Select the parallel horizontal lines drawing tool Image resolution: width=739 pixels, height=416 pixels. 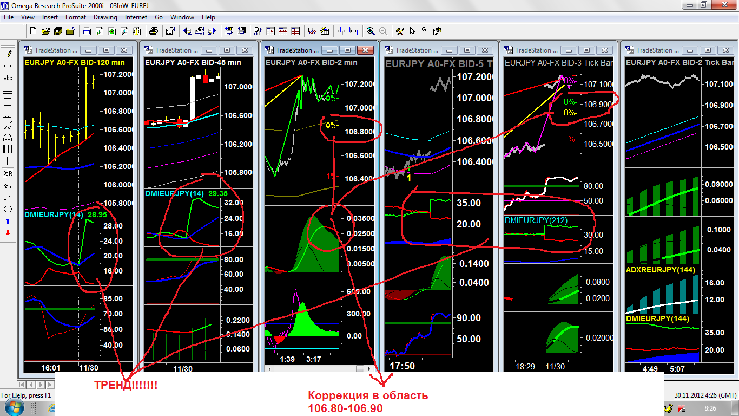pyautogui.click(x=8, y=89)
